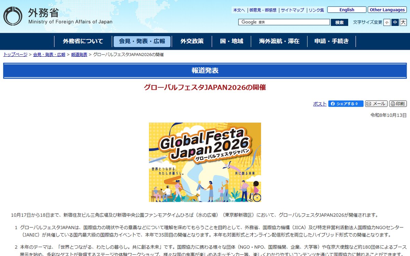This screenshot has width=410, height=256.
Task: Click the date 令和8年10月13日
Action: point(388,115)
